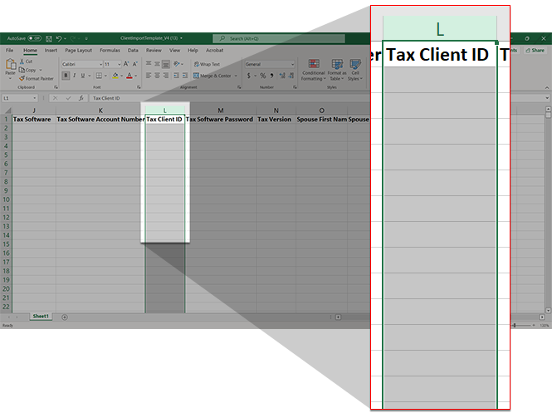
Task: Click the Decrease Indent icon
Action: [x=176, y=76]
